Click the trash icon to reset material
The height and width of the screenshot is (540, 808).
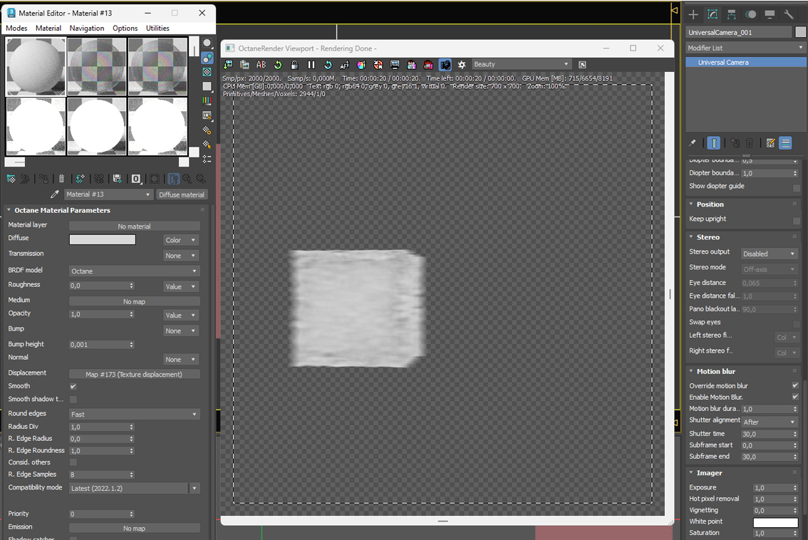[x=61, y=179]
